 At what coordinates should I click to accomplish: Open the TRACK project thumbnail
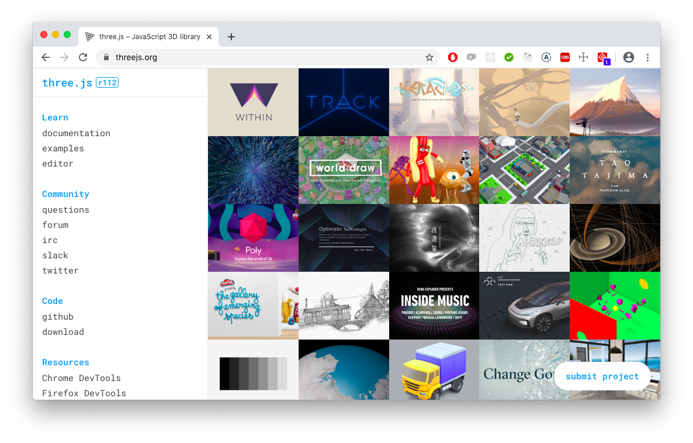(x=344, y=102)
